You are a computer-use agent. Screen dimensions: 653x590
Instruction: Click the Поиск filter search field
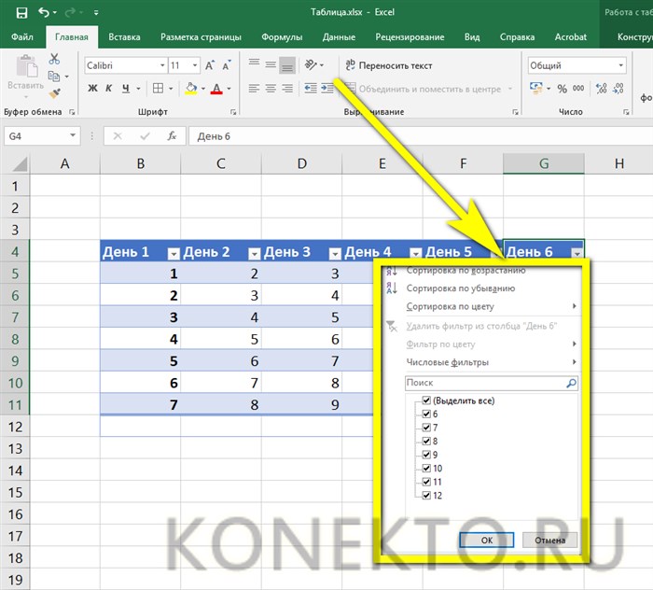tap(492, 383)
